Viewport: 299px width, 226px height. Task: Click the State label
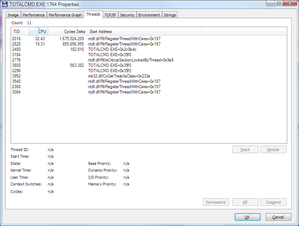pos(16,163)
